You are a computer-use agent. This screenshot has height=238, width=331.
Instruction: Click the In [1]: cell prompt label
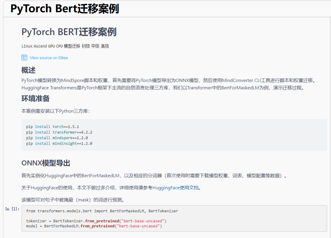[12, 209]
